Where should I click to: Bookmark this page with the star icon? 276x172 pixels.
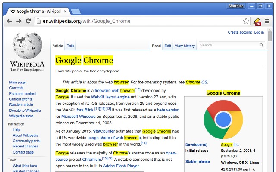click(246, 21)
